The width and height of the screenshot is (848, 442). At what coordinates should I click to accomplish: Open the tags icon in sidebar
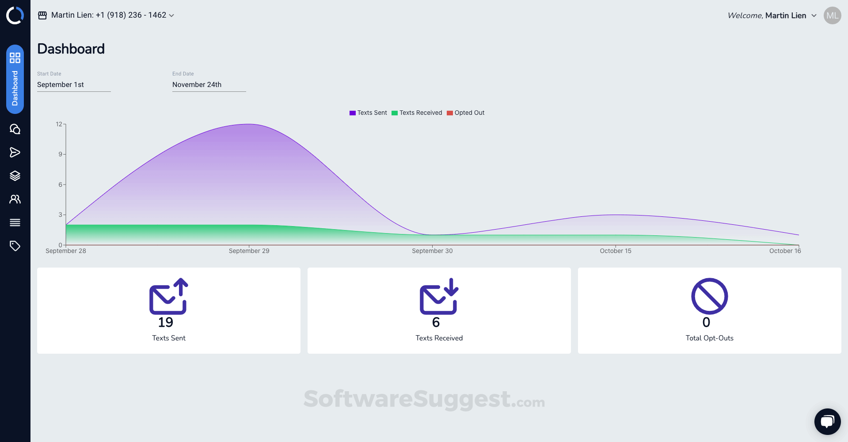[x=15, y=246]
